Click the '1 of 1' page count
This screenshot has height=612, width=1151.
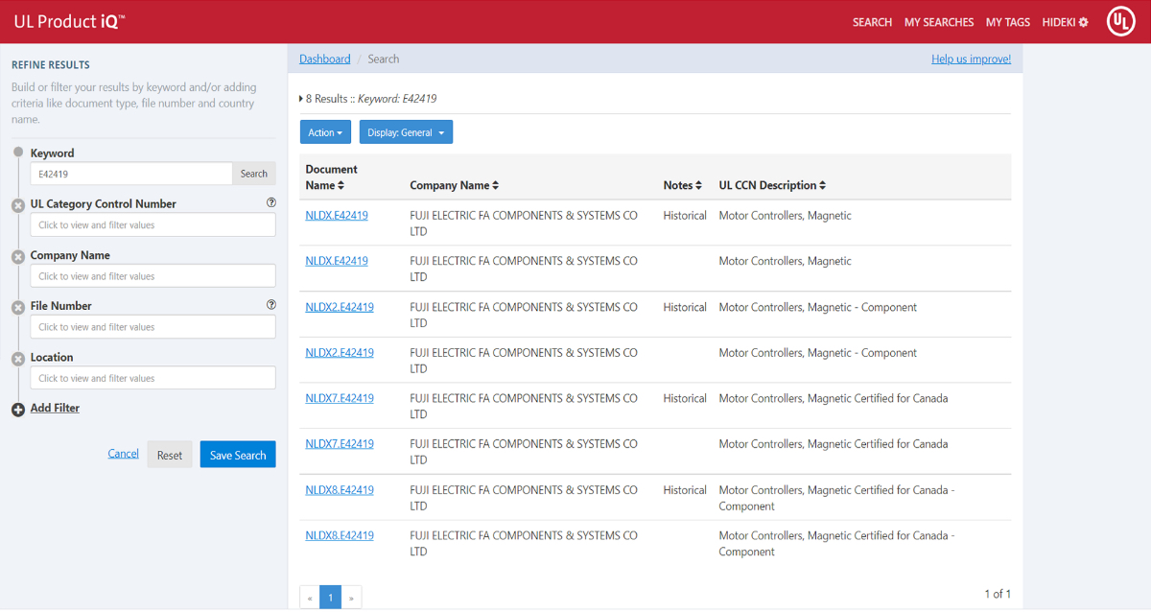(x=998, y=594)
